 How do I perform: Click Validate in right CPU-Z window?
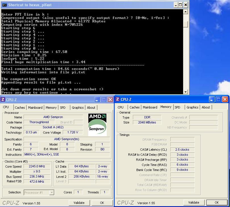coord(194,202)
